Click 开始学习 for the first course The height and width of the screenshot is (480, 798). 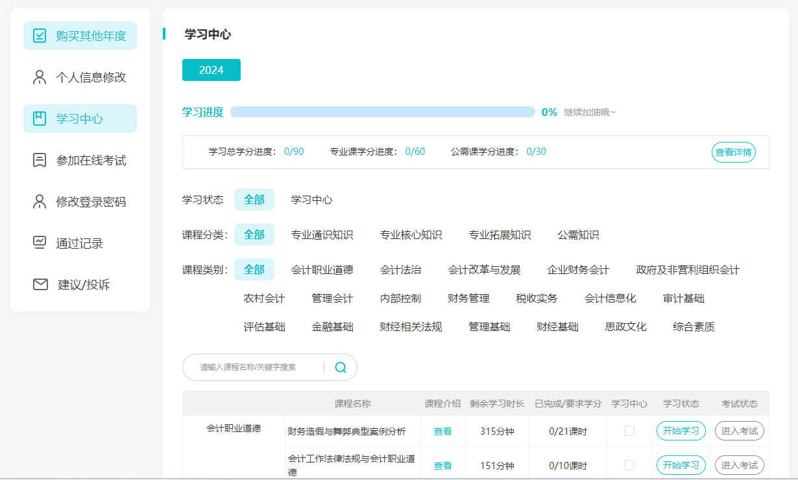coord(681,430)
